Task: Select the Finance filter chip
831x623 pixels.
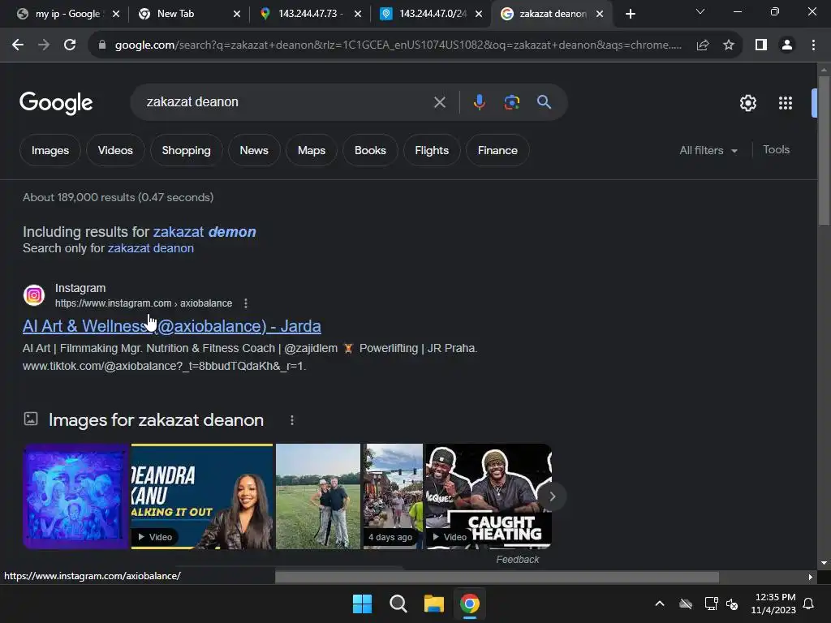Action: click(497, 150)
